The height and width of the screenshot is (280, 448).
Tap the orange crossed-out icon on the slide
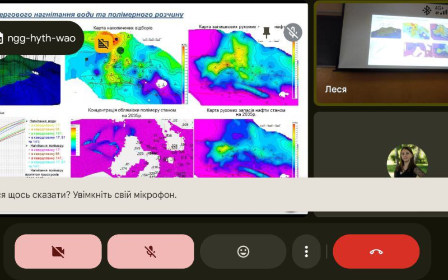103,43
